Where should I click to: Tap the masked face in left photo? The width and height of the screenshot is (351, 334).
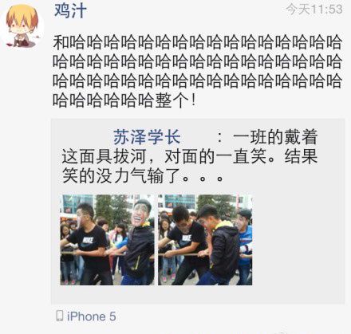pyautogui.click(x=141, y=211)
